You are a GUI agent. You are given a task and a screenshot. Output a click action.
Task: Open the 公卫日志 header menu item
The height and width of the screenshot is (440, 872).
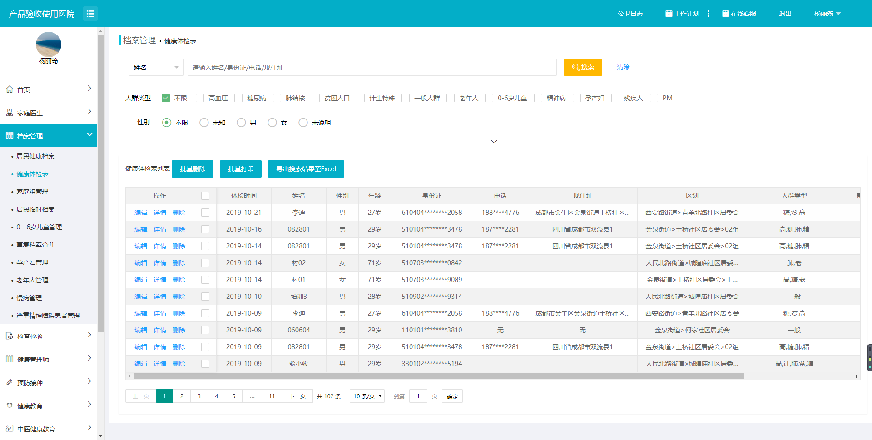coord(630,14)
